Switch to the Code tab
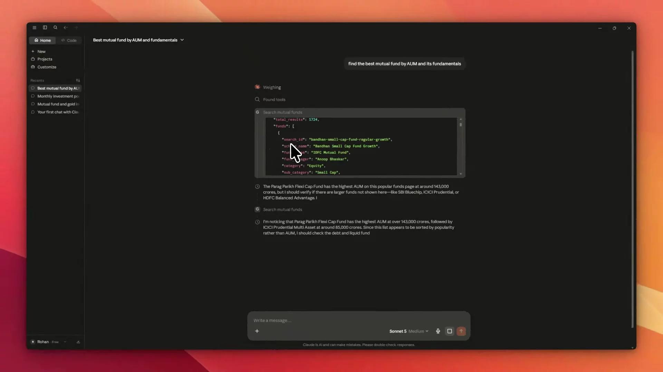Image resolution: width=663 pixels, height=372 pixels. (69, 40)
